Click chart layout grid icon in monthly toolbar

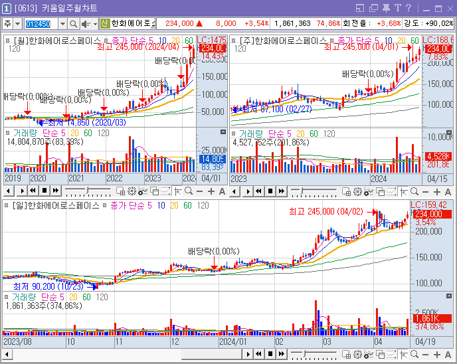120,191
